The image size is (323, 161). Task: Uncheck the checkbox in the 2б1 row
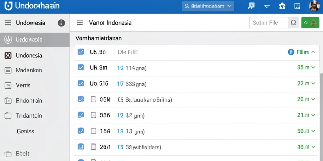[81, 147]
